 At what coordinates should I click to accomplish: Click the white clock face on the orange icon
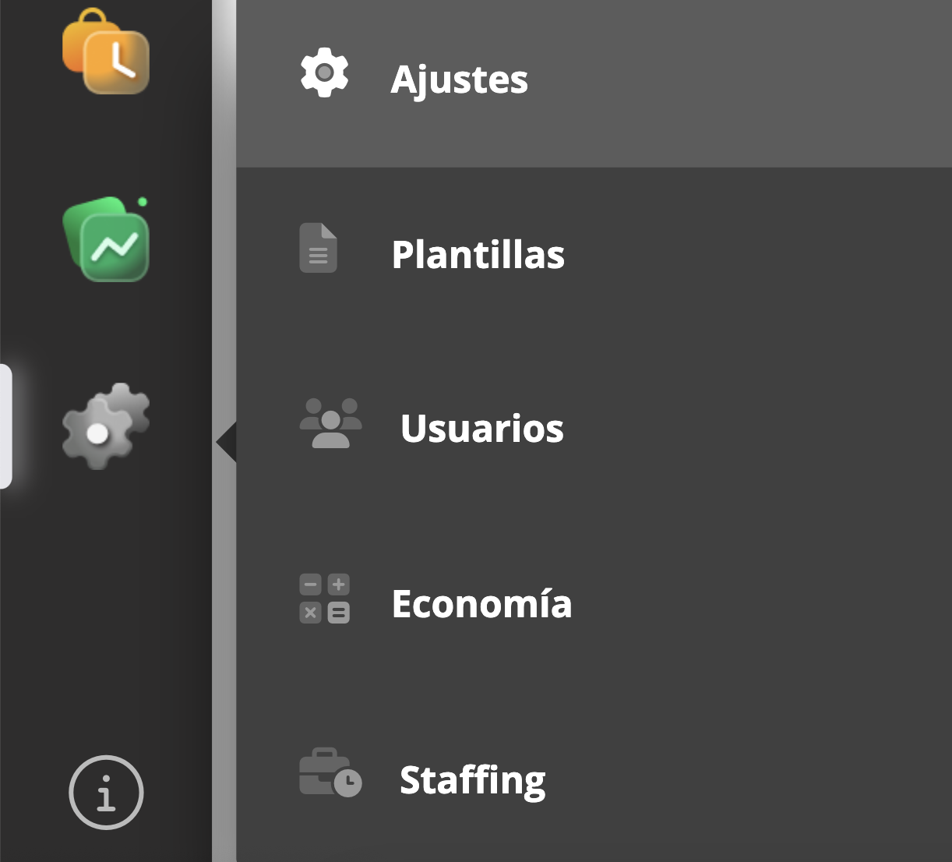point(118,62)
